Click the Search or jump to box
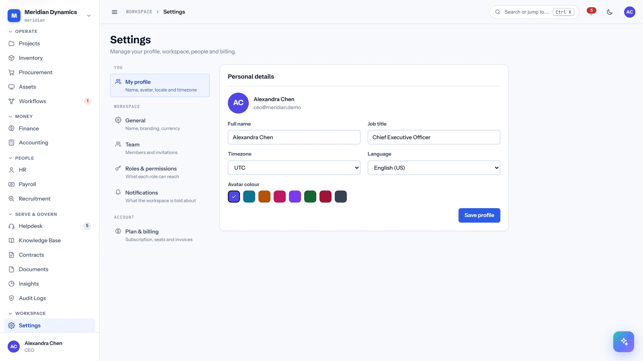This screenshot has width=643, height=361. pyautogui.click(x=534, y=12)
